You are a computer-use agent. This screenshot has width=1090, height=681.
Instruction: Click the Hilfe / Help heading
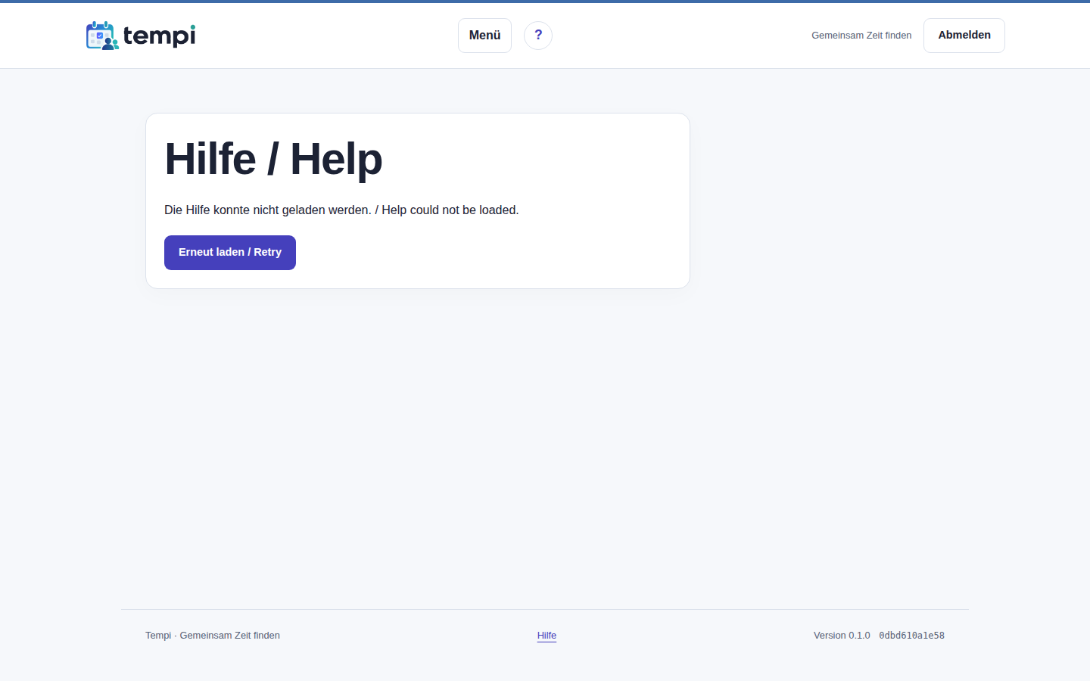coord(273,159)
